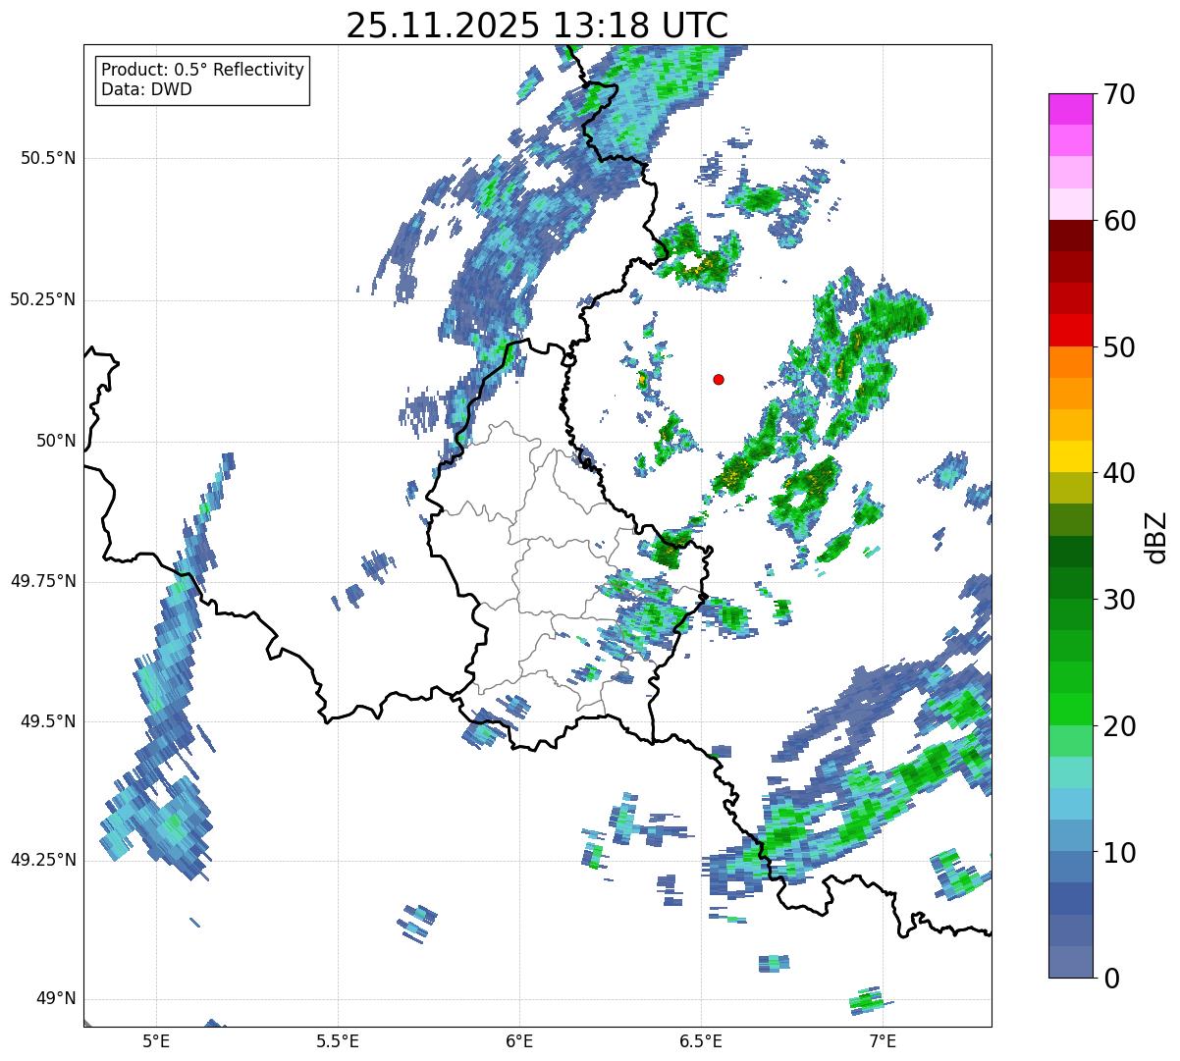
Task: Click the Product: 0.5° Reflectivity text
Action: pyautogui.click(x=202, y=70)
